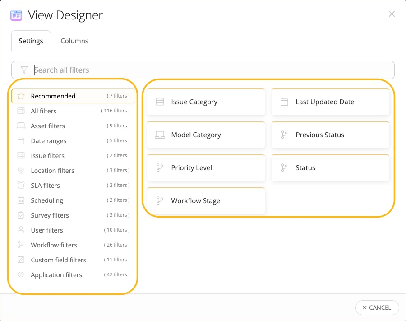Screen dimensions: 406x321
Task: Choose the Last Updated Date filter
Action: [x=330, y=102]
